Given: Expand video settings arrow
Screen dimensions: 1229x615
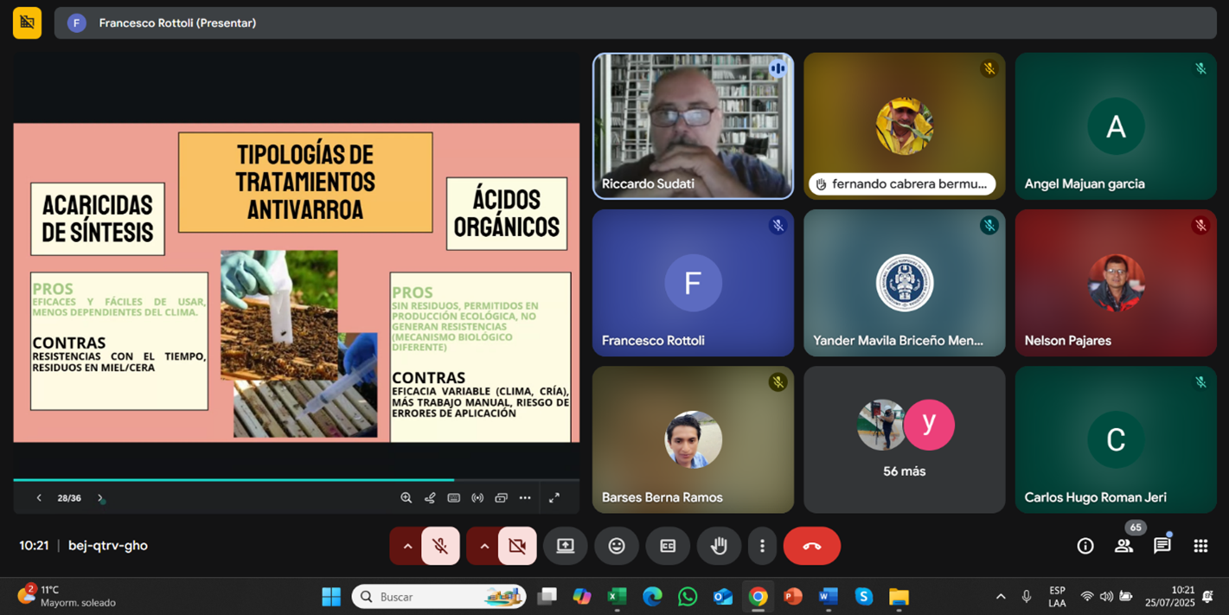Looking at the screenshot, I should (x=484, y=546).
